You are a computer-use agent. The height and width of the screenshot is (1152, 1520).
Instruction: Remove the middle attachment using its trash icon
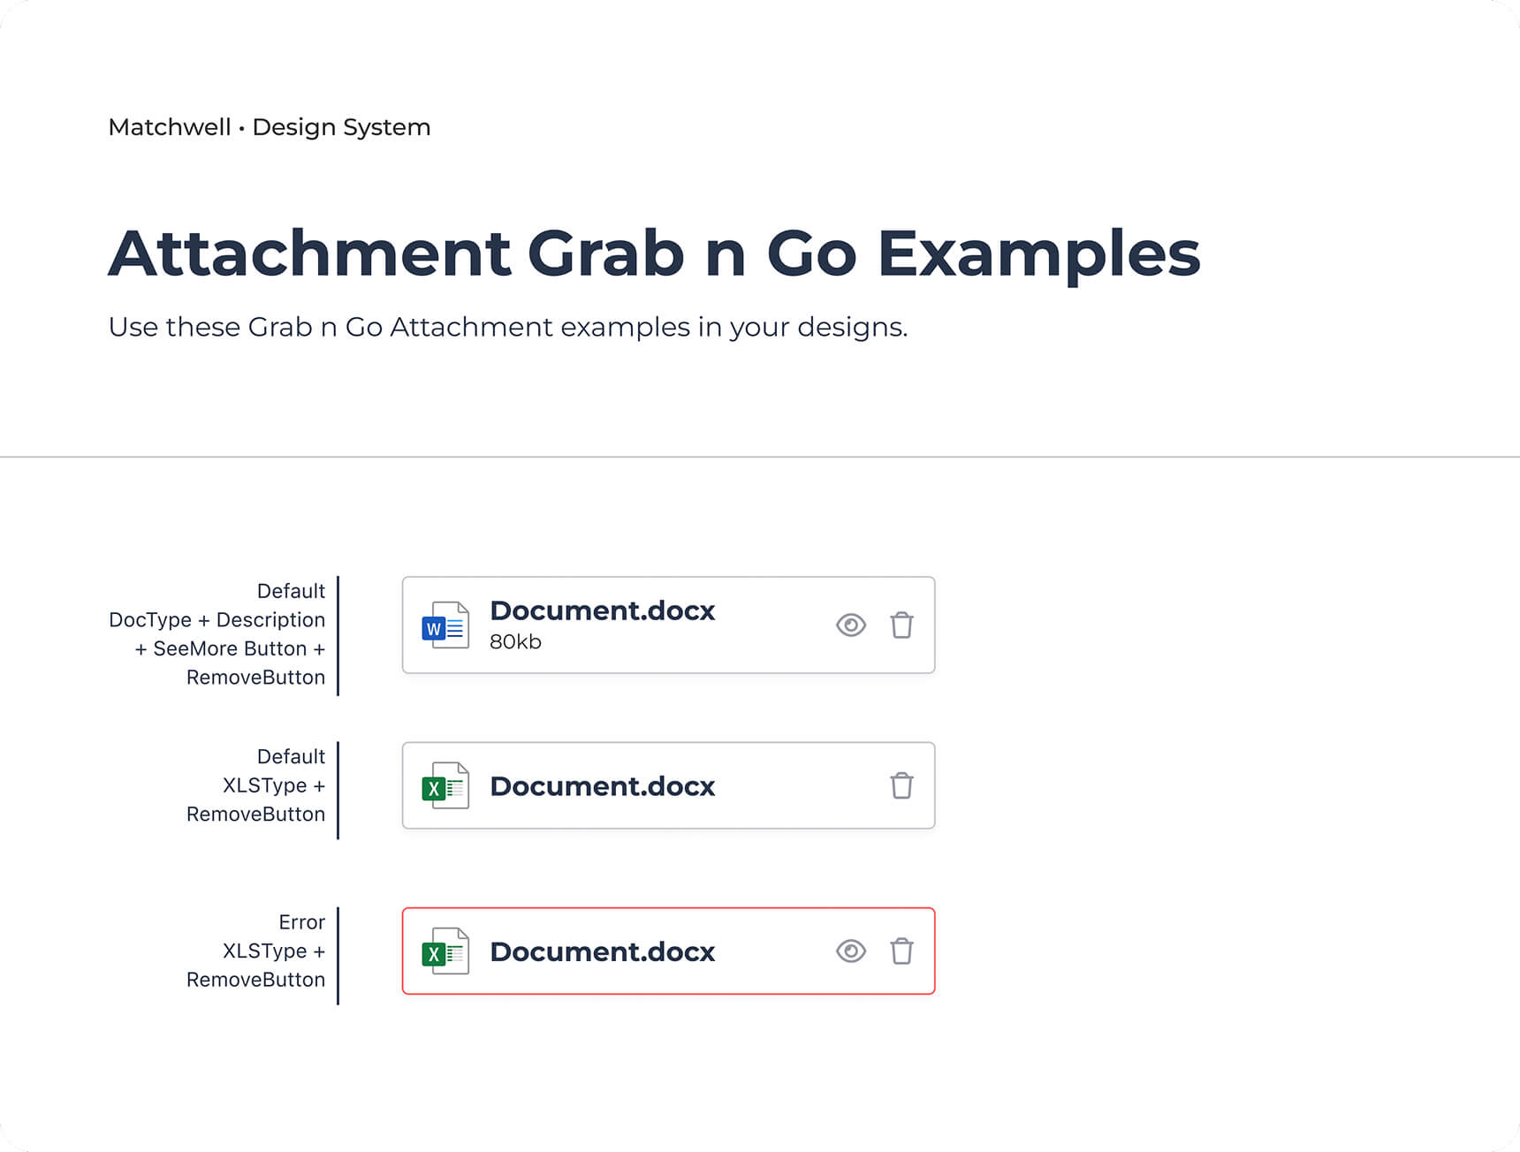(x=901, y=785)
